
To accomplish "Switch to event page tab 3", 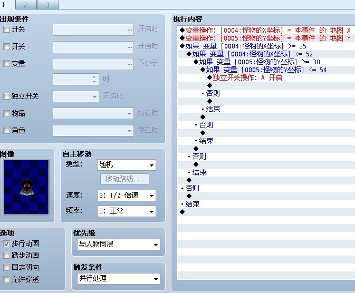I will click(x=48, y=5).
